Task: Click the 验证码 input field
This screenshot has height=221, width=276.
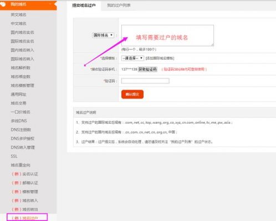Action: 145,81
